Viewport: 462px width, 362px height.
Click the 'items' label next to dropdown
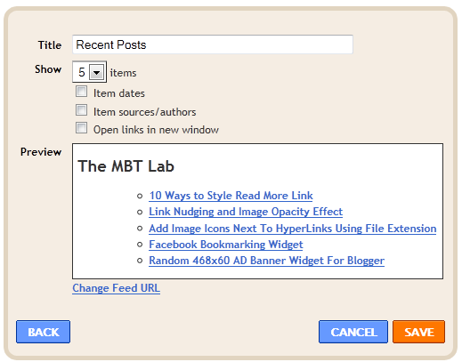point(123,73)
